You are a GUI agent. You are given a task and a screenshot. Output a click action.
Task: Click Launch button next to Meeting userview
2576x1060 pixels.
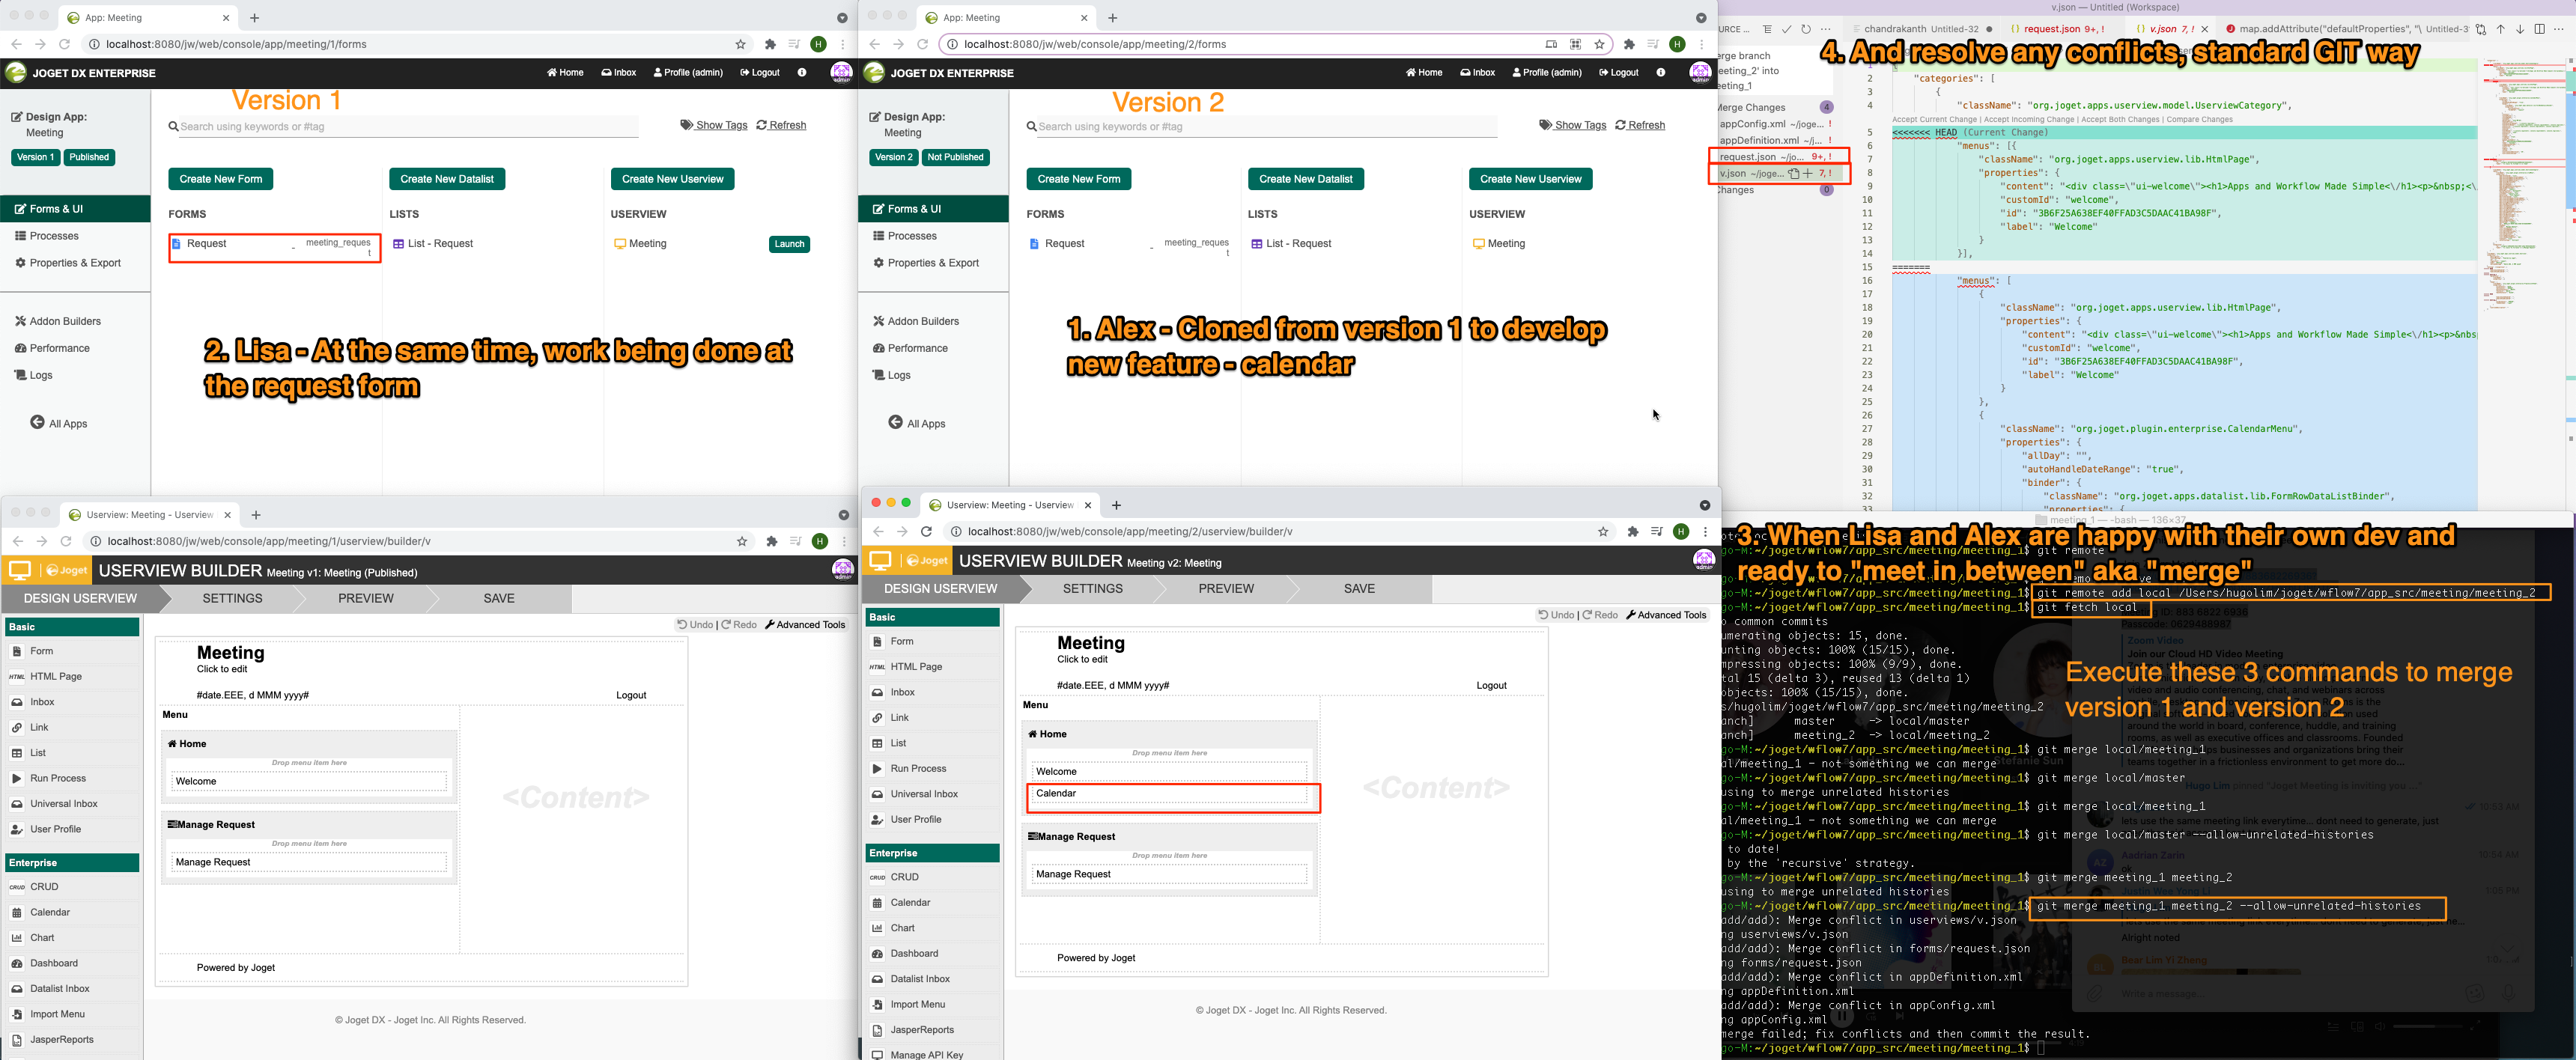pyautogui.click(x=789, y=244)
